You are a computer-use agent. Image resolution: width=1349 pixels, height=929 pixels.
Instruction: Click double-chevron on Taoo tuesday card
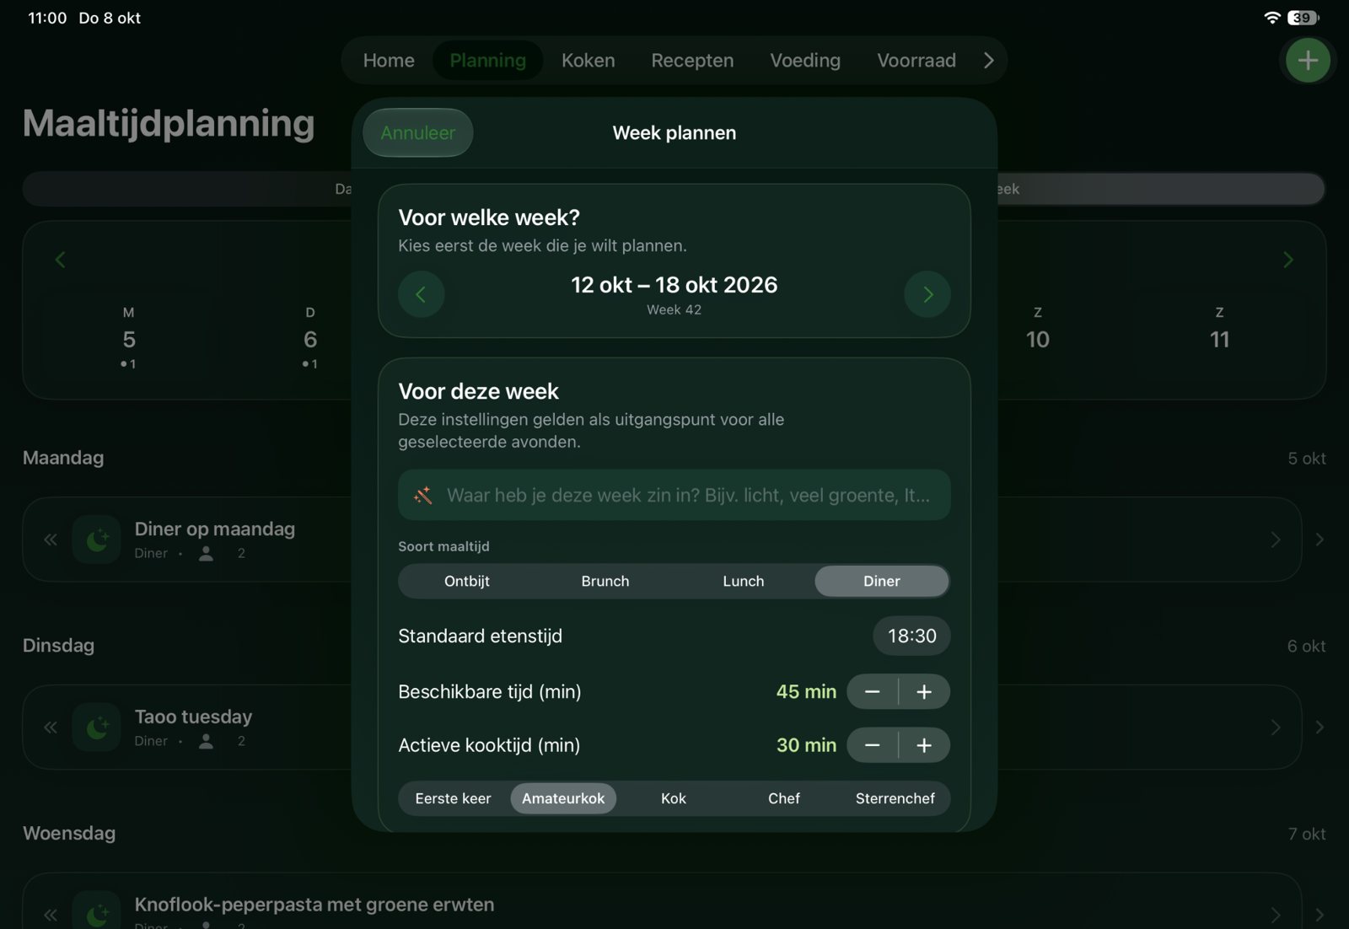(51, 728)
